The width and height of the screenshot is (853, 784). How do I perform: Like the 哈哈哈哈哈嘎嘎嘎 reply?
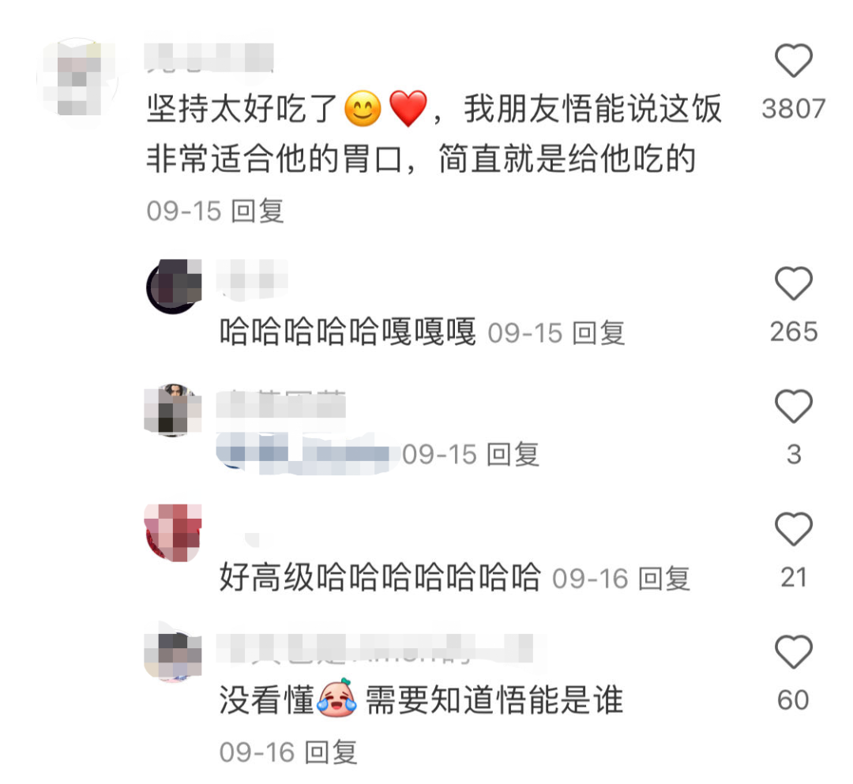pyautogui.click(x=793, y=283)
